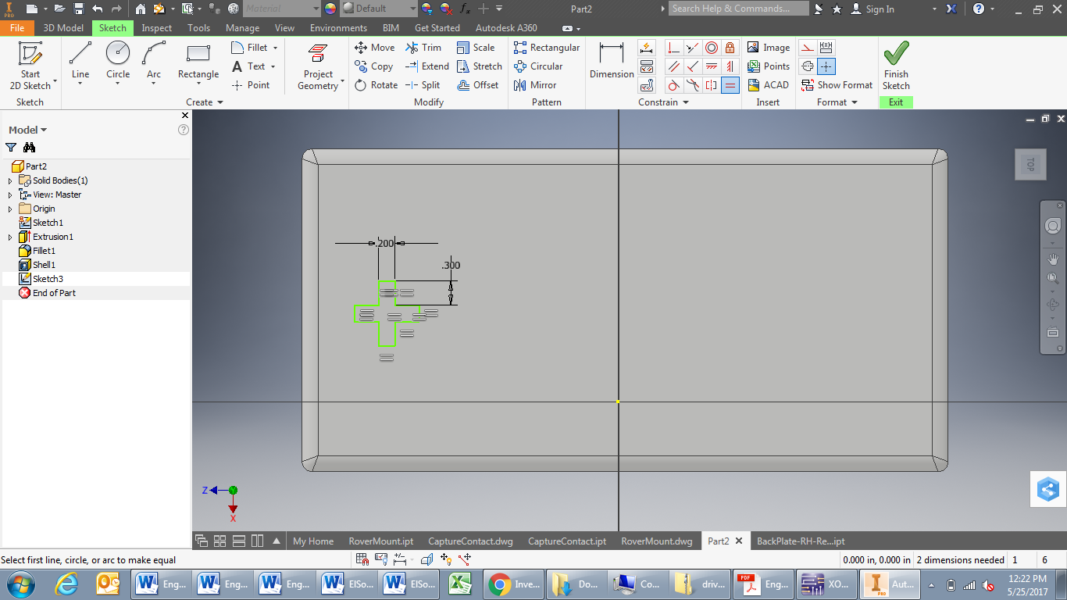This screenshot has width=1067, height=600.
Task: Choose the sketch Text tool
Action: 249,66
